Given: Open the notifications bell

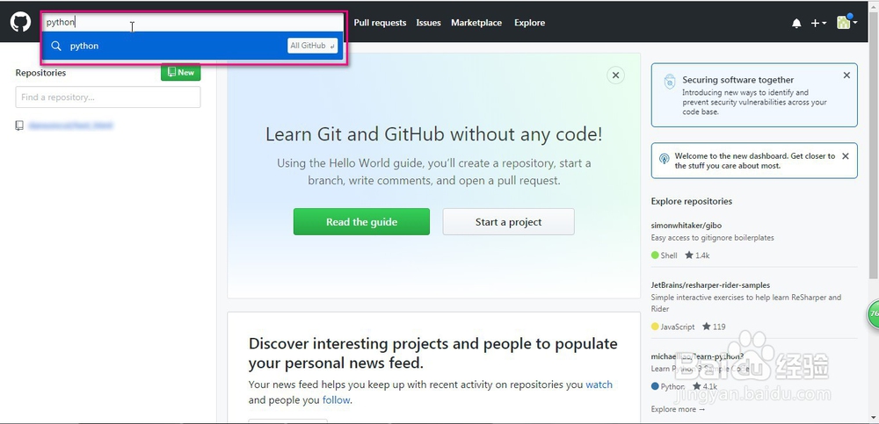Looking at the screenshot, I should coord(796,23).
